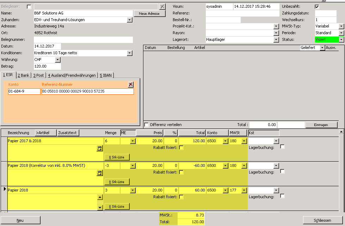345x226 pixels.
Task: Toggle the Unbezahlt checkbox
Action: click(x=317, y=7)
